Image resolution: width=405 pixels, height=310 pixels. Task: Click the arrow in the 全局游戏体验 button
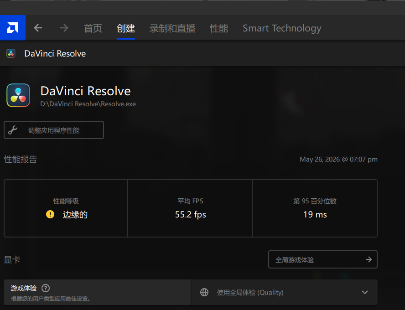point(369,259)
